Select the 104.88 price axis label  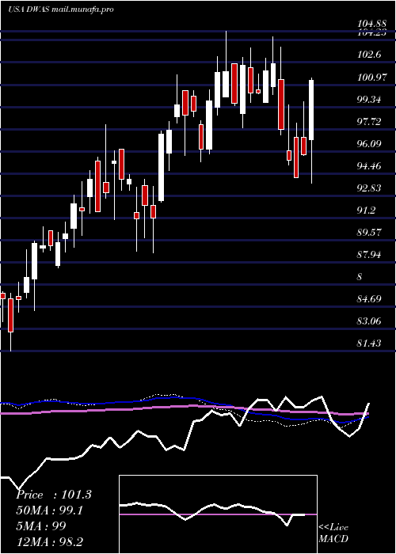click(371, 24)
